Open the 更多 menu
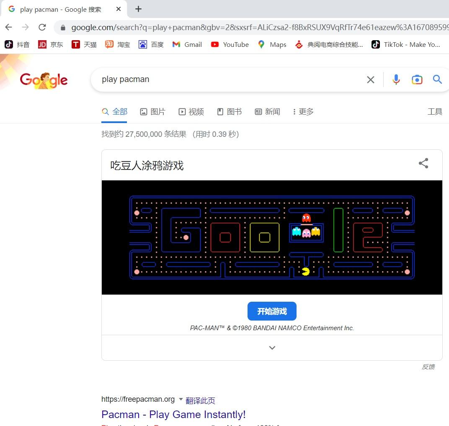The height and width of the screenshot is (426, 449). coord(303,112)
